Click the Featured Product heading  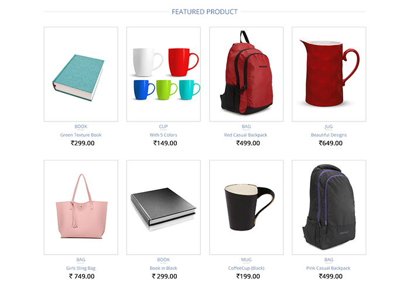pos(204,12)
